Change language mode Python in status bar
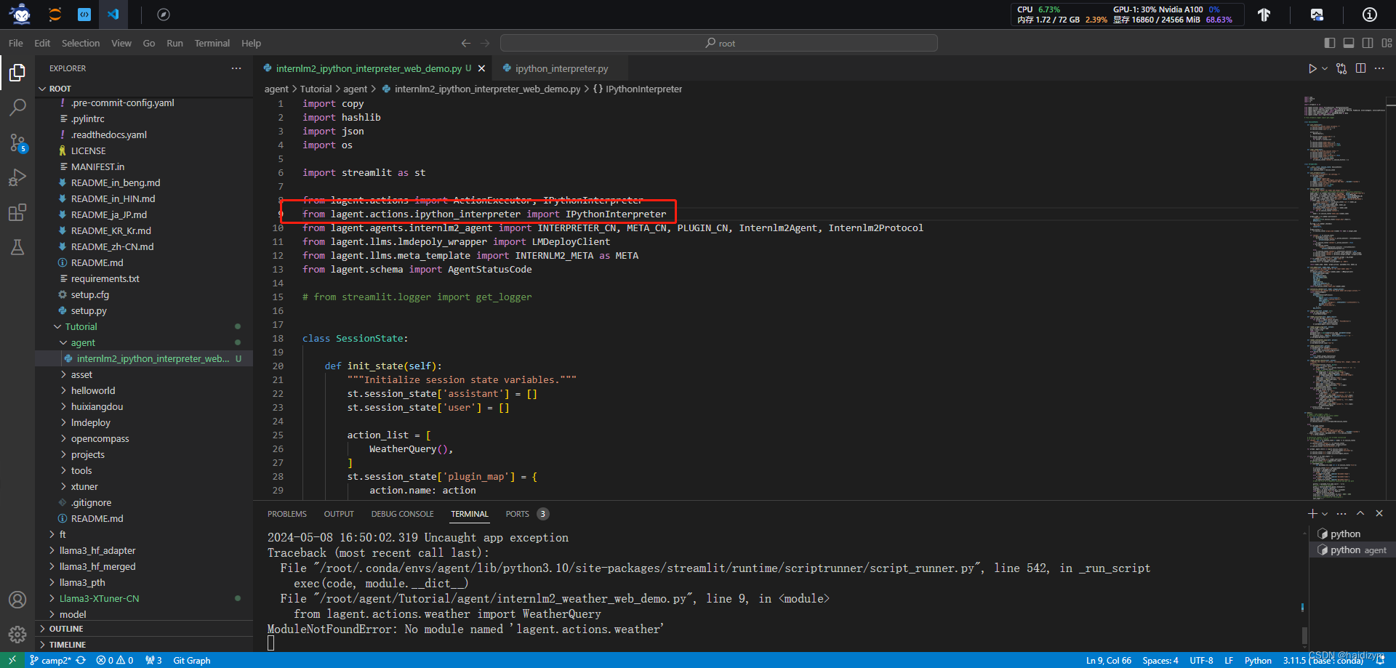 click(x=1257, y=660)
